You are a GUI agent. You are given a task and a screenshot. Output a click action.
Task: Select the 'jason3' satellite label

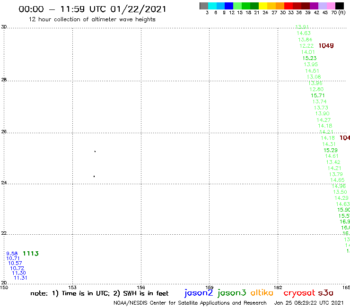click(232, 293)
